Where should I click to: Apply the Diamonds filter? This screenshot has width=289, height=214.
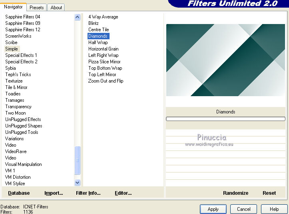[213, 209]
